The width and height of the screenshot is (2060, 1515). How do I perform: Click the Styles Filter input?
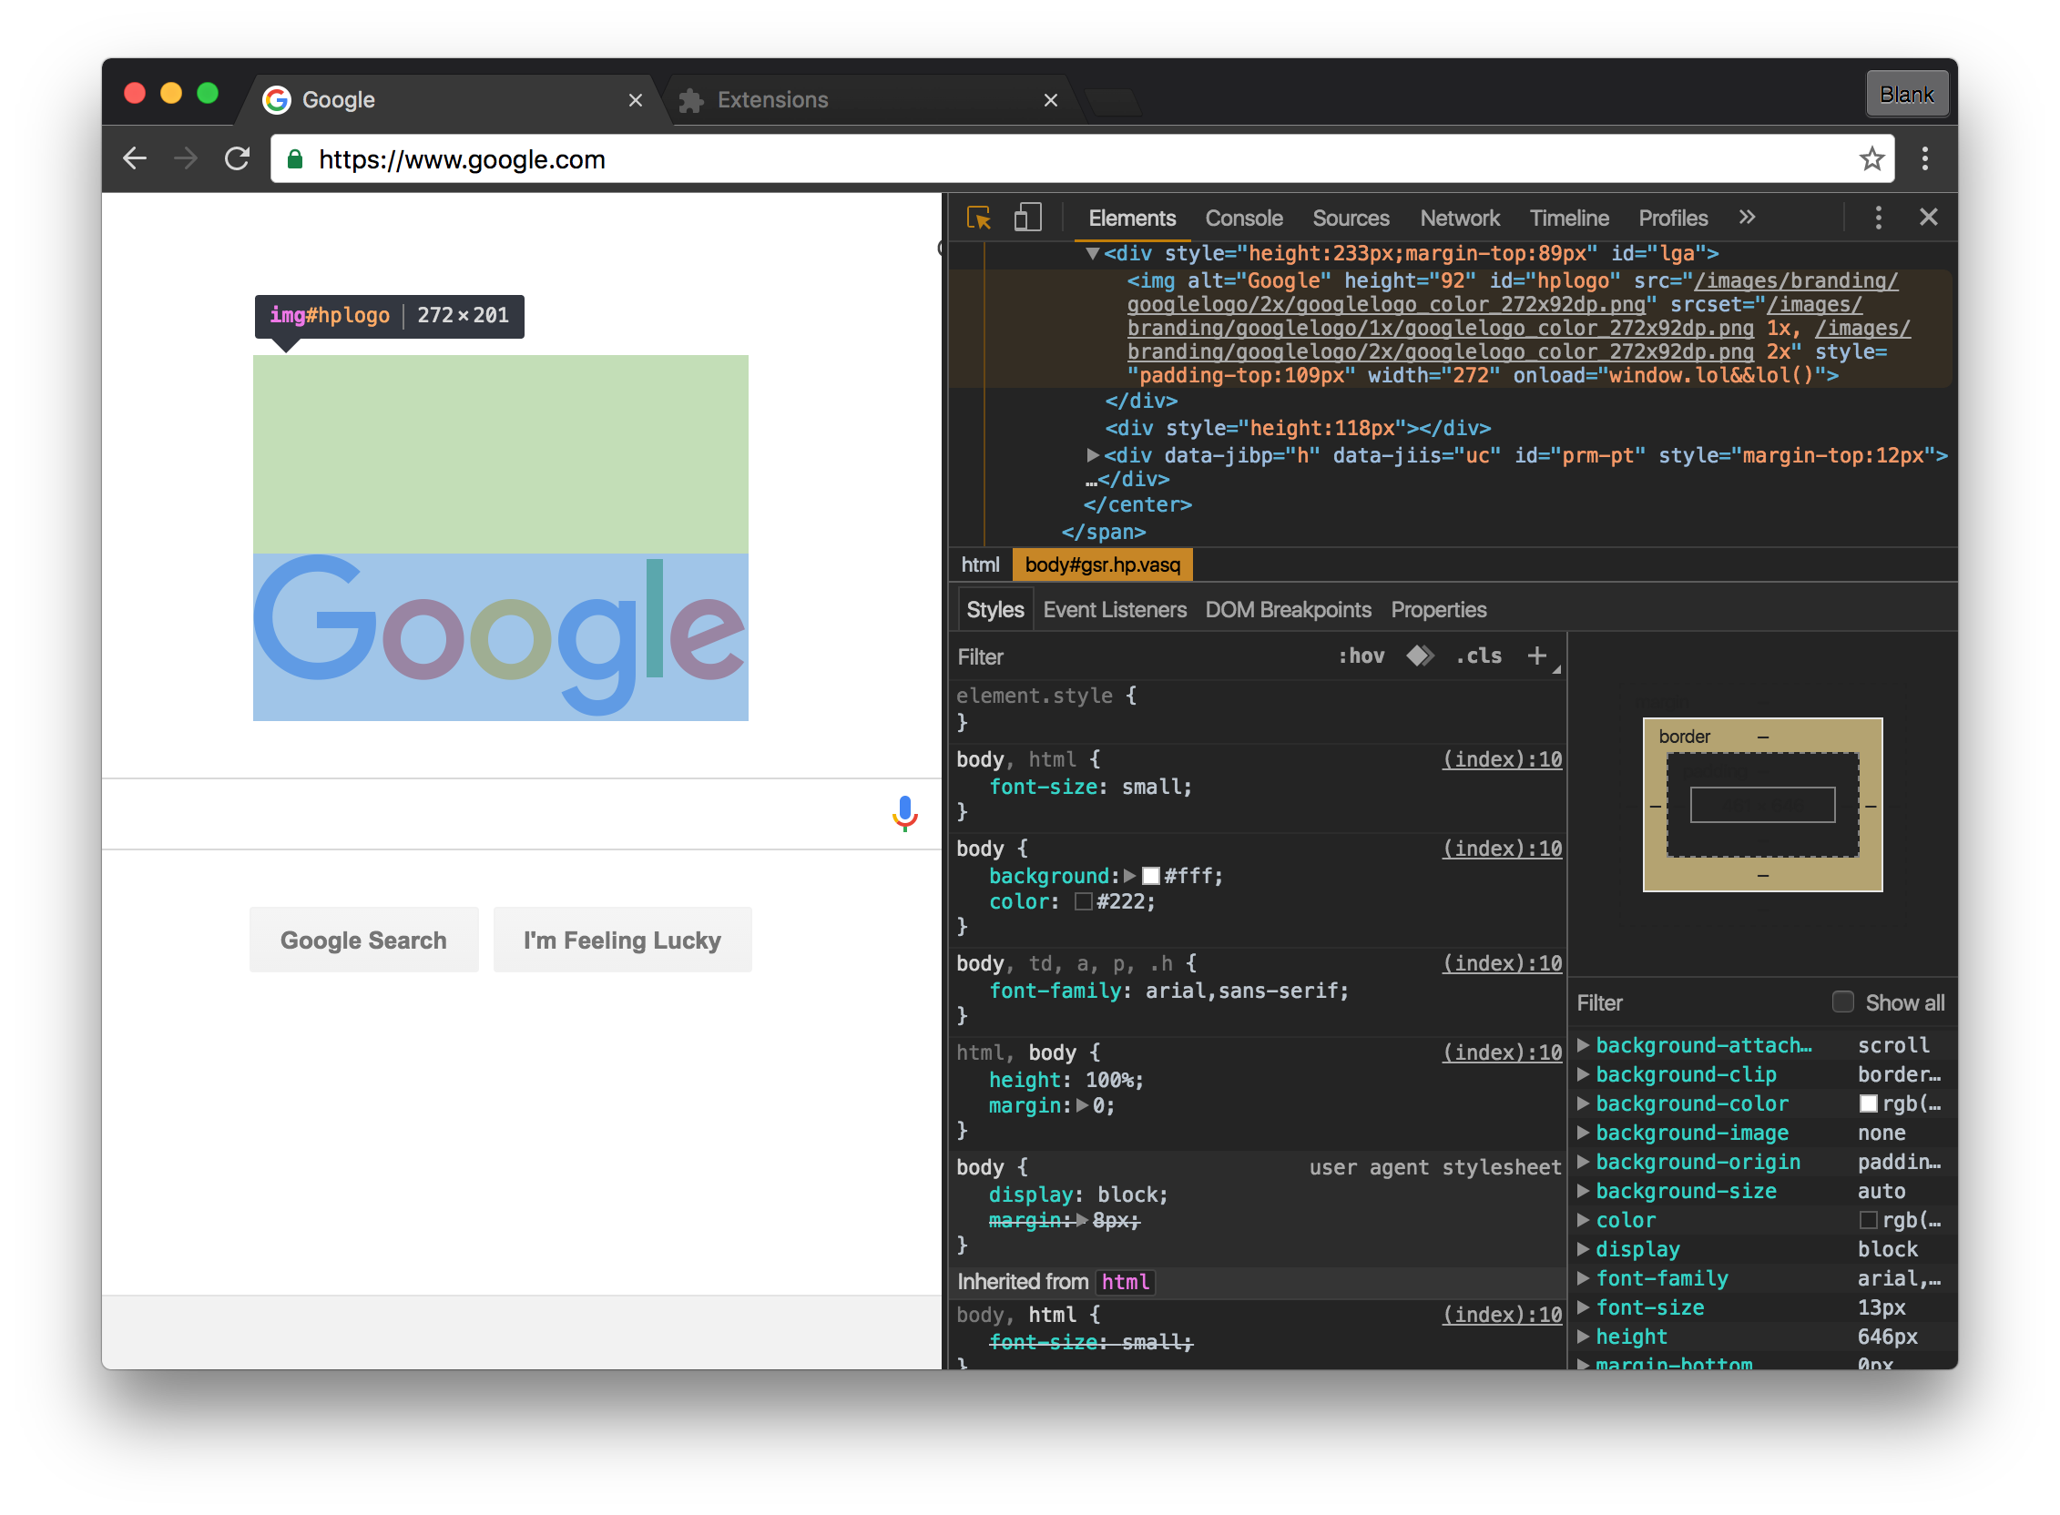[x=1137, y=656]
